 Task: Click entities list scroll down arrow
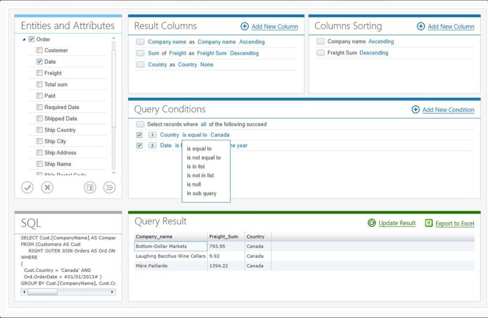[x=113, y=173]
